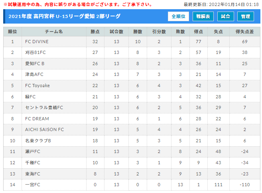Select the 全順位 tab
Screen dimensions: 262x193
(x=178, y=16)
